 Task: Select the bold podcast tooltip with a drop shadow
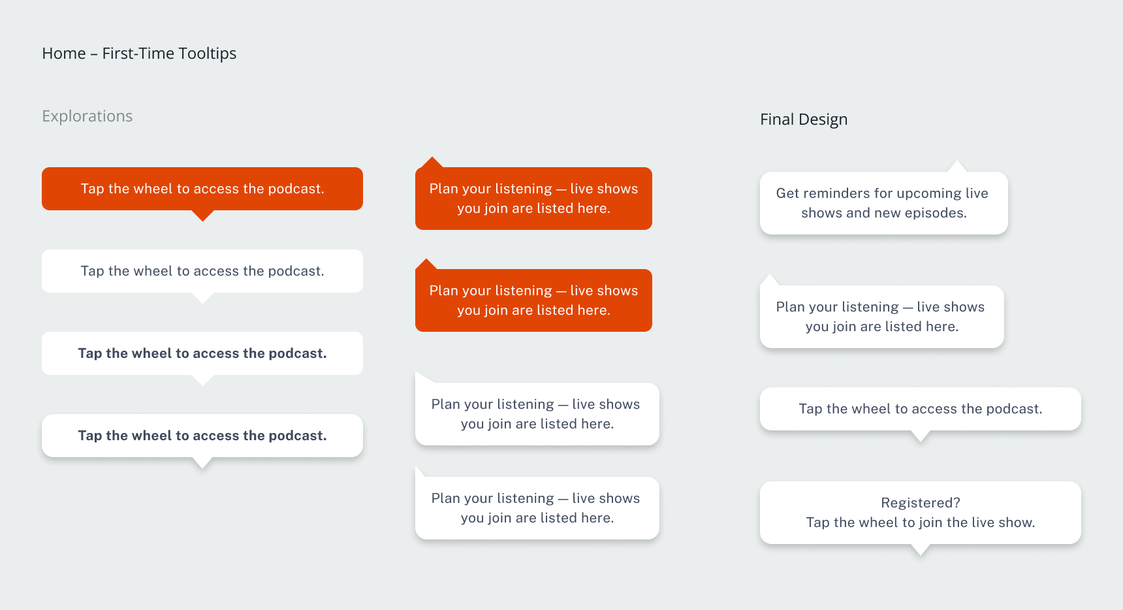pos(202,436)
